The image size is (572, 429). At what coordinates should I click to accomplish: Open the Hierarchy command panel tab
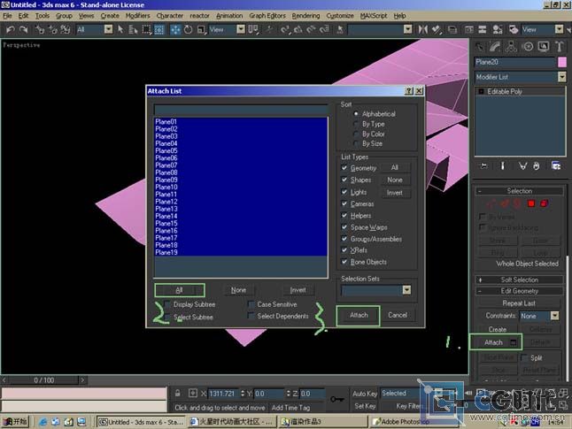coord(511,47)
